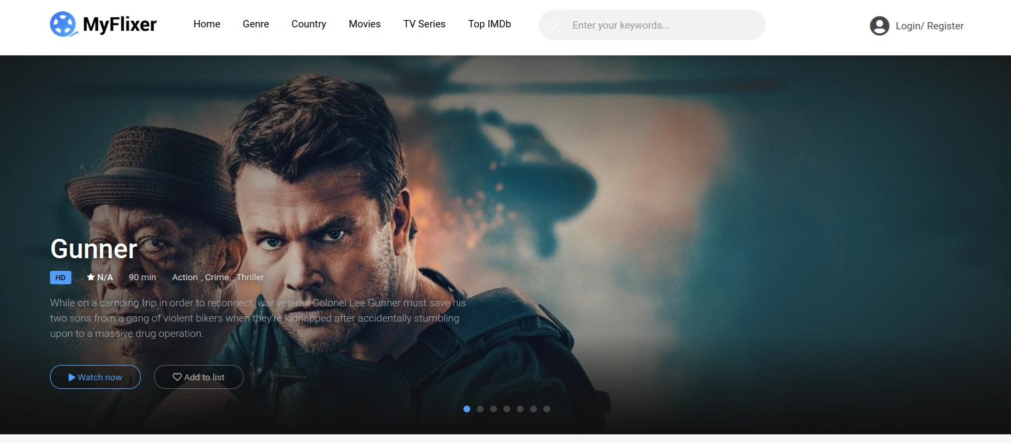Click the HD quality badge
The height and width of the screenshot is (443, 1011).
(60, 277)
